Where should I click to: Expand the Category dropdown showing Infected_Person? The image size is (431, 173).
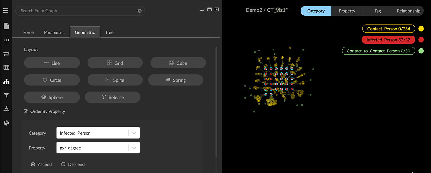coord(134,133)
